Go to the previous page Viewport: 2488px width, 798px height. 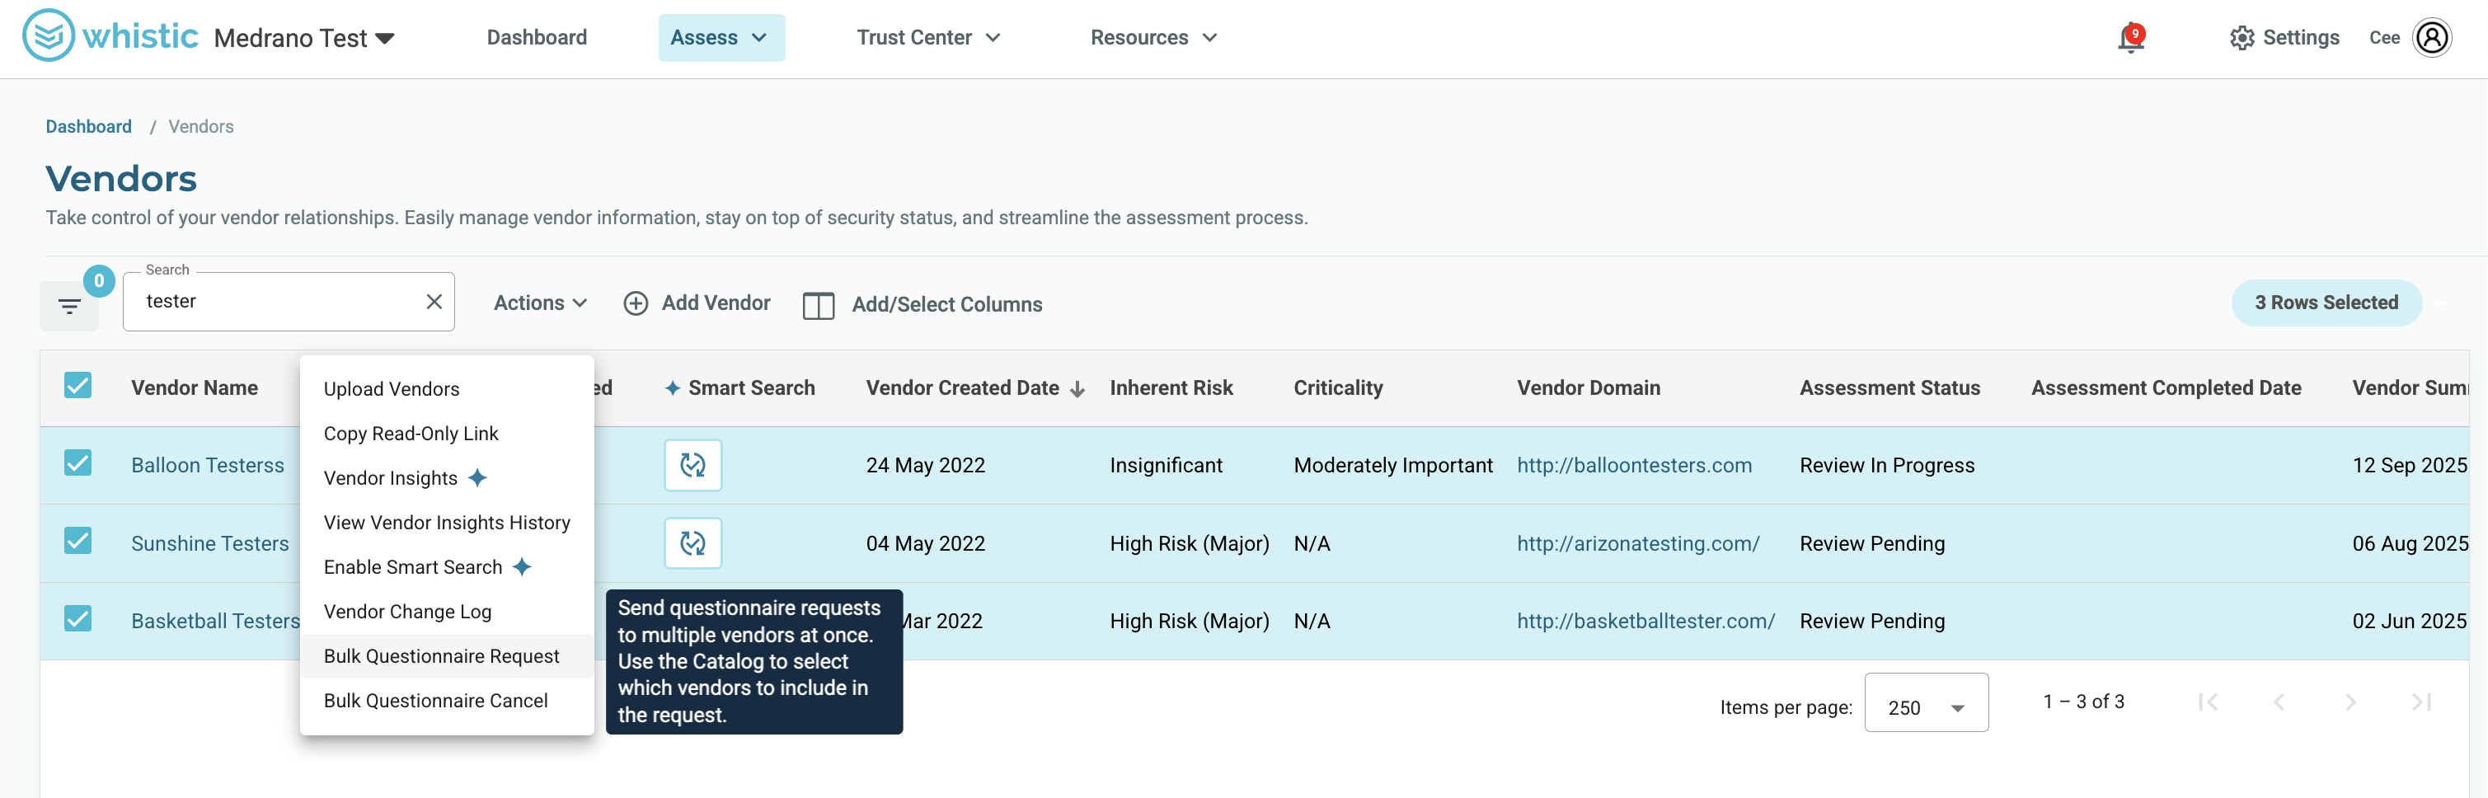pyautogui.click(x=2279, y=702)
